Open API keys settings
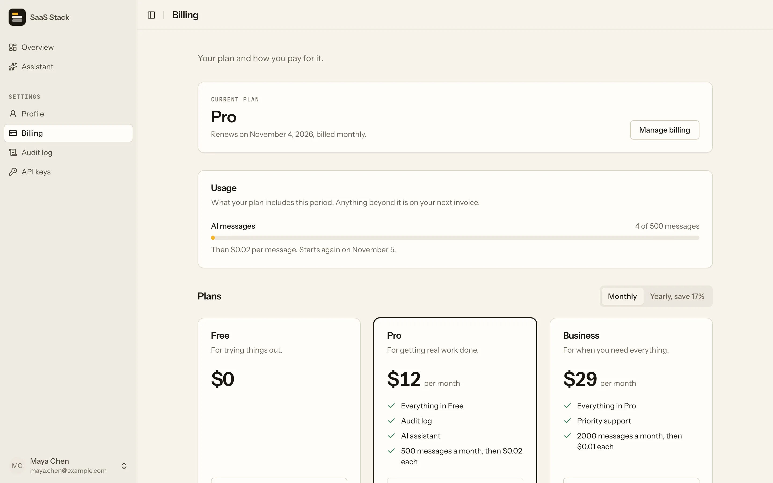The image size is (773, 483). [68, 172]
